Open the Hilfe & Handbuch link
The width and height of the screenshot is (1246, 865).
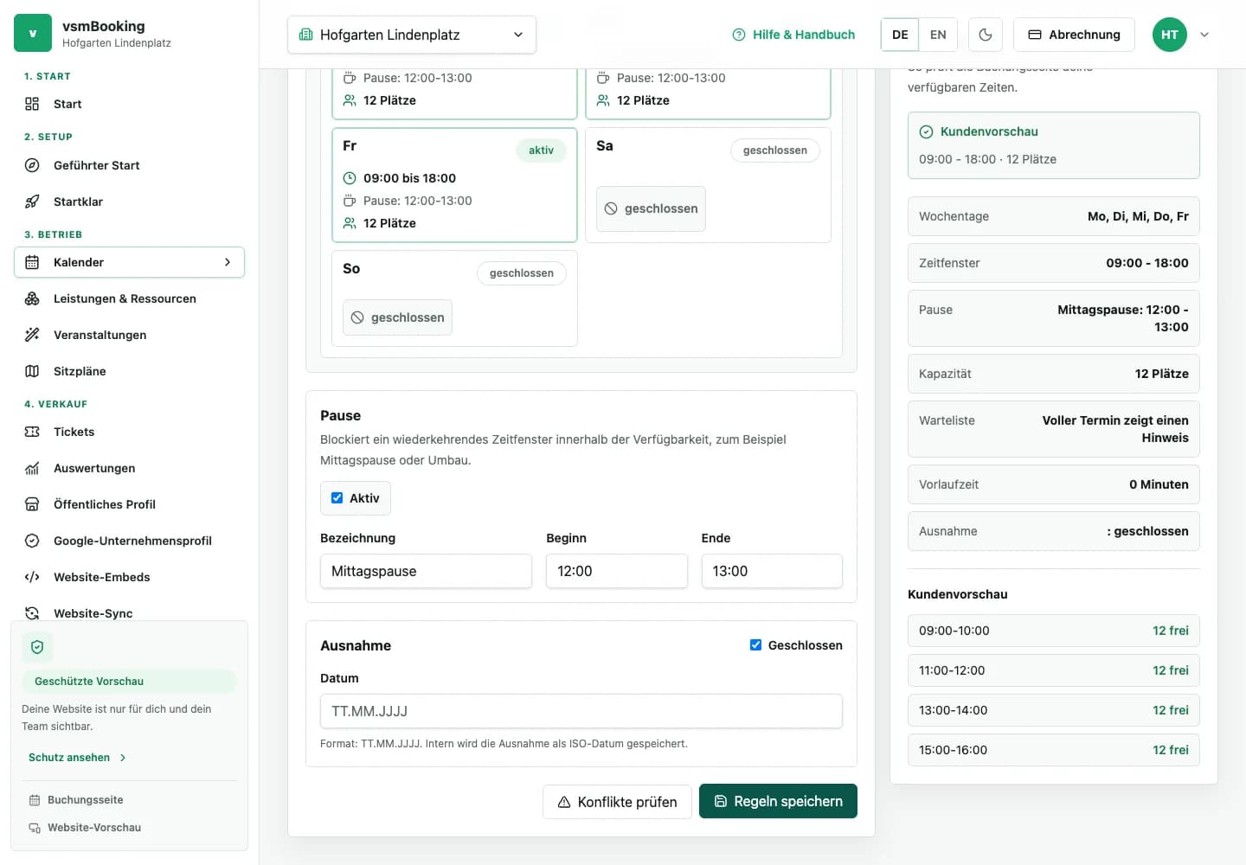click(793, 35)
